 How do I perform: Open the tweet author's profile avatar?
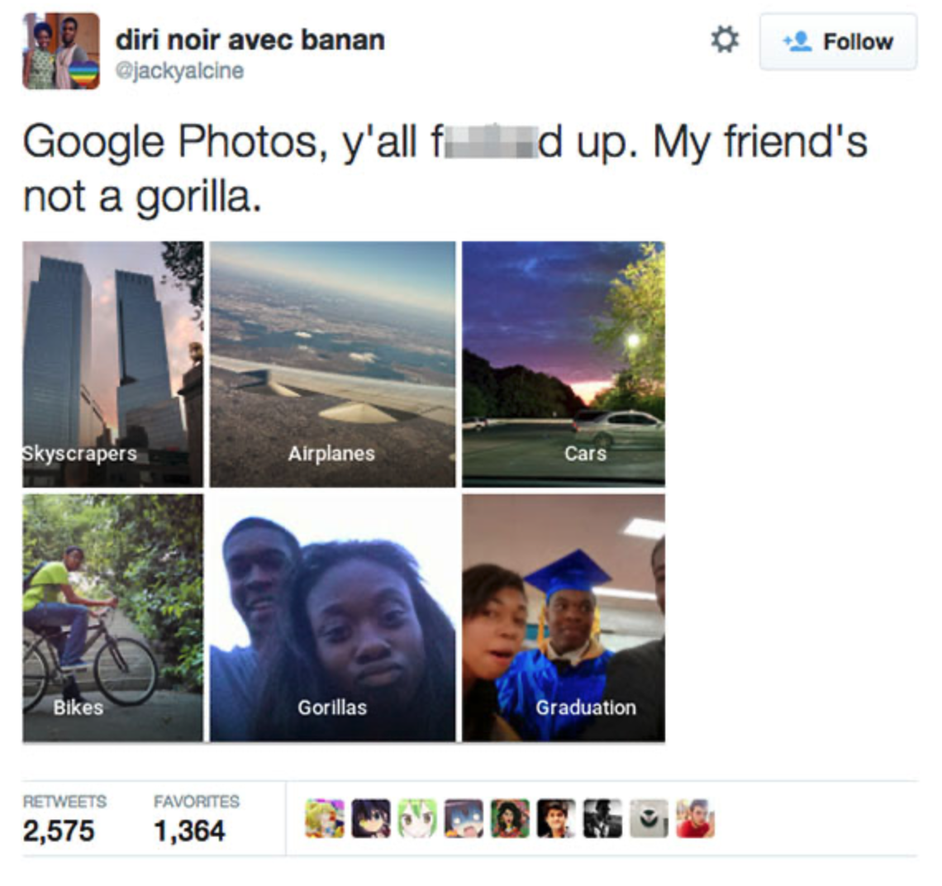[61, 51]
